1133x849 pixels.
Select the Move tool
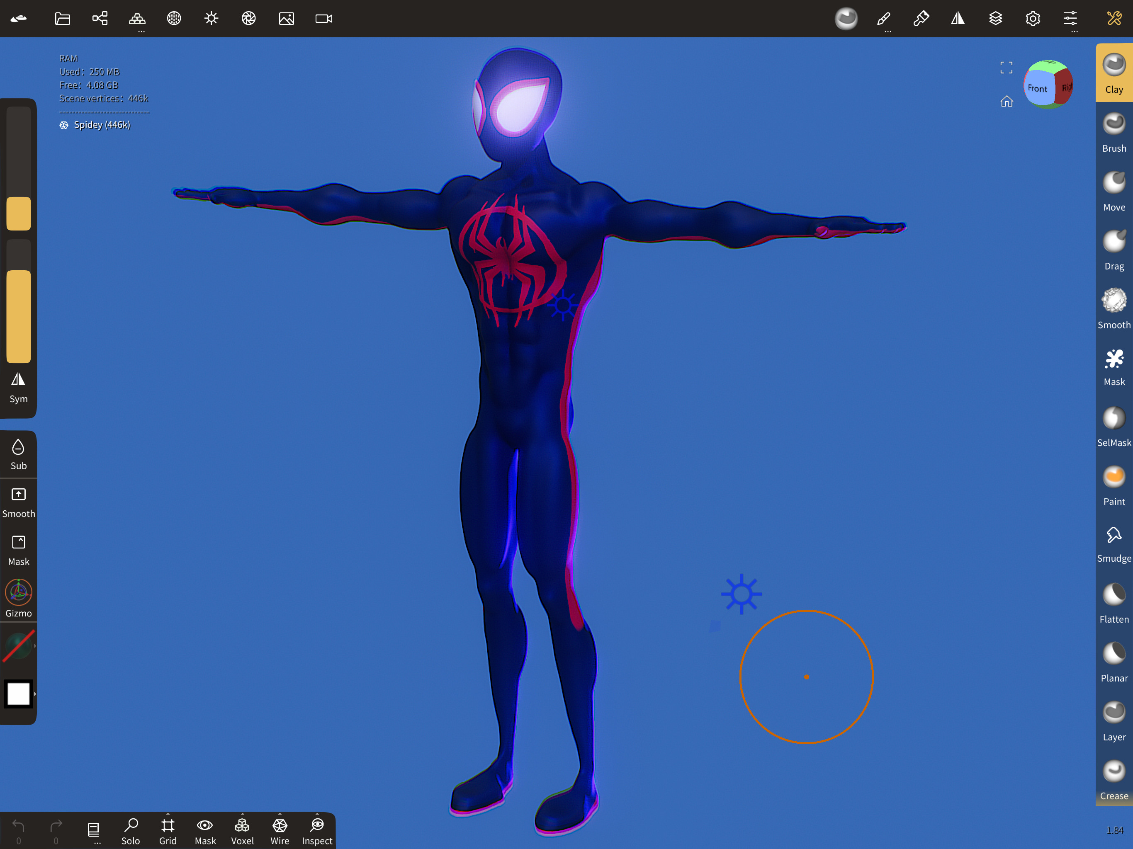click(1114, 192)
